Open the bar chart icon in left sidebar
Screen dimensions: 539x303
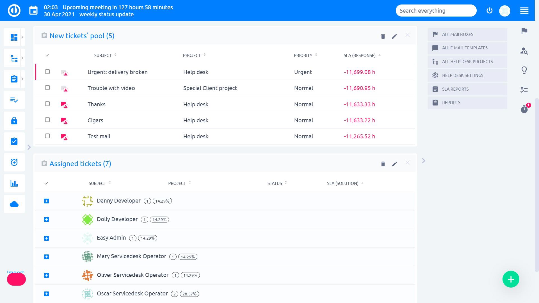tap(14, 183)
